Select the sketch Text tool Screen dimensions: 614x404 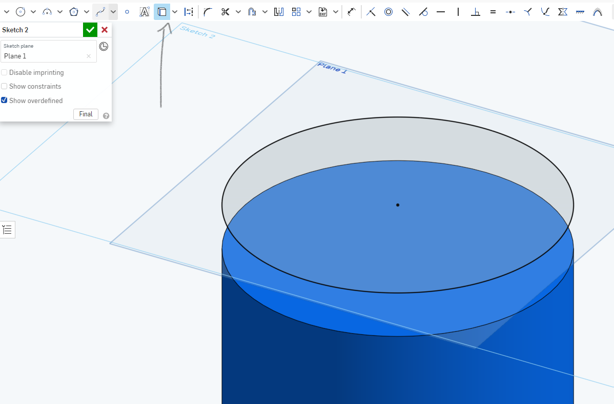[145, 12]
